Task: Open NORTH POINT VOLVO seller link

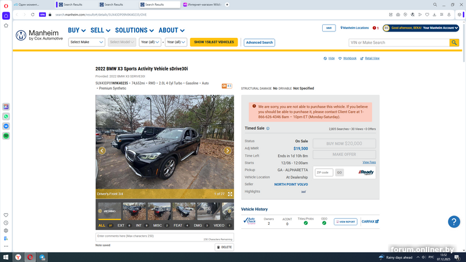Action: point(291,185)
